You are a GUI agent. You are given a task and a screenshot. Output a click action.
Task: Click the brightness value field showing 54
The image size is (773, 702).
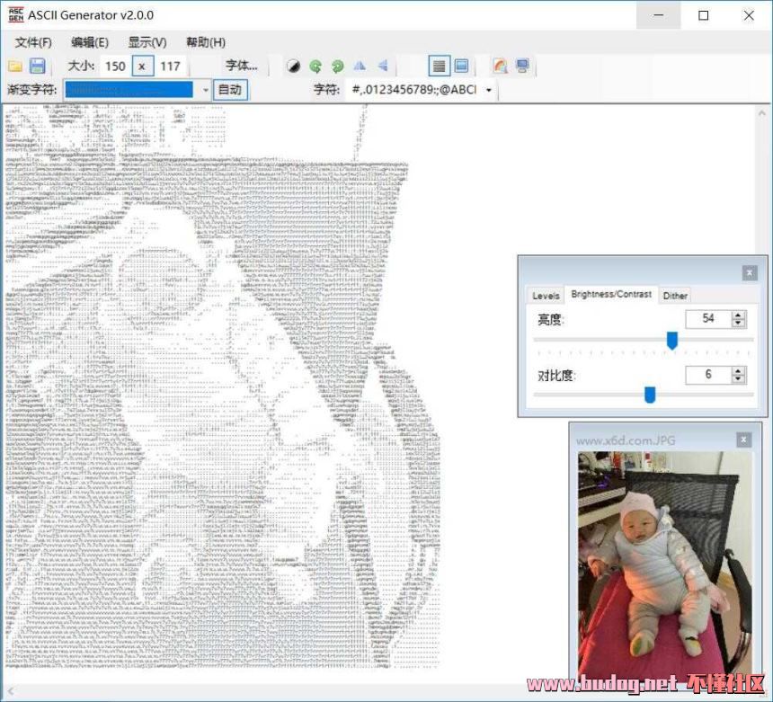click(708, 319)
